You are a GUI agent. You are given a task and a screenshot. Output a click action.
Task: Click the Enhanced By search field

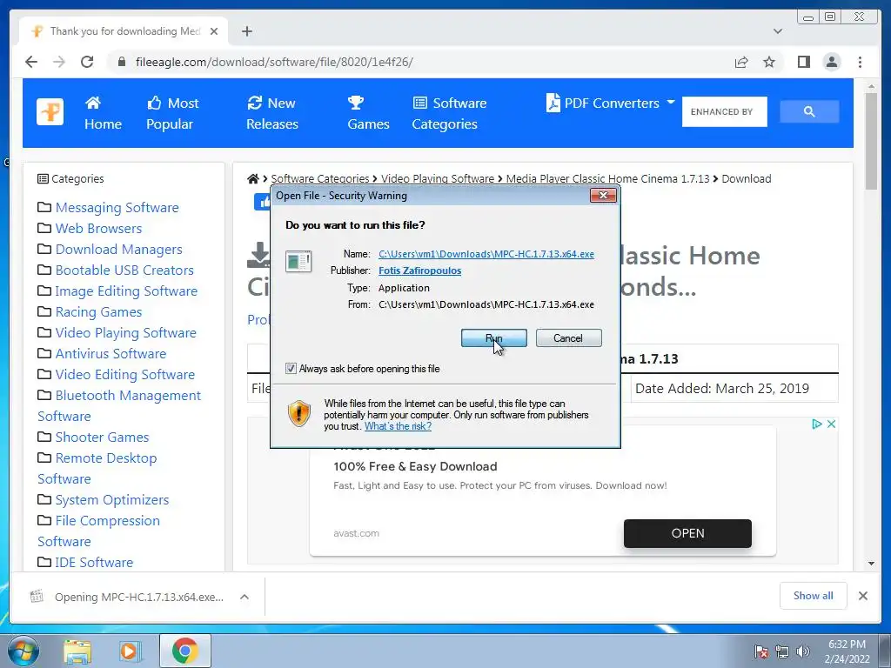(725, 112)
